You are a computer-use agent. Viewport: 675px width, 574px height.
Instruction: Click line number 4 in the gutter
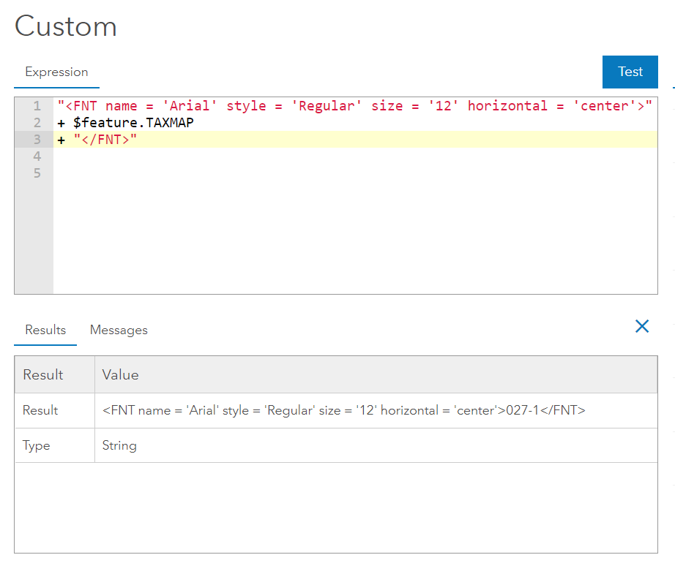coord(37,156)
